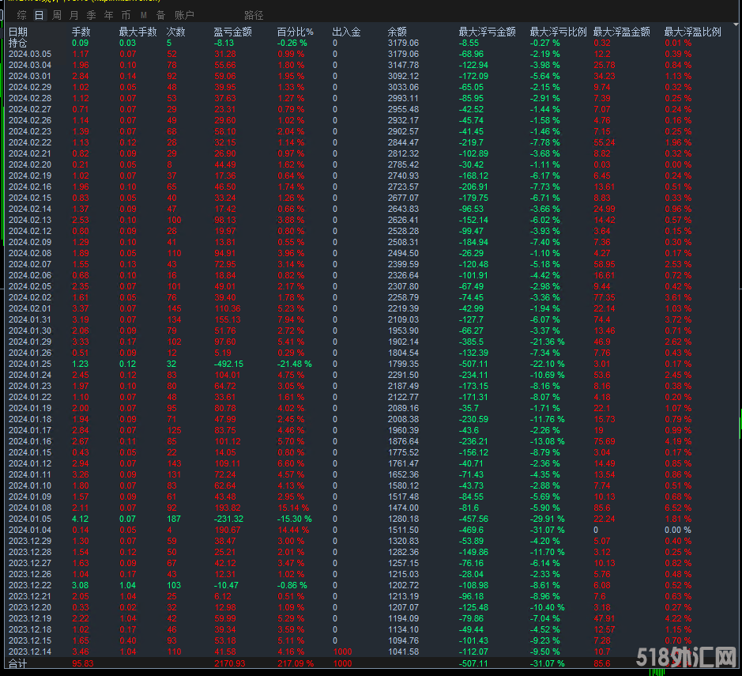Click the 手数 column header

coord(81,32)
